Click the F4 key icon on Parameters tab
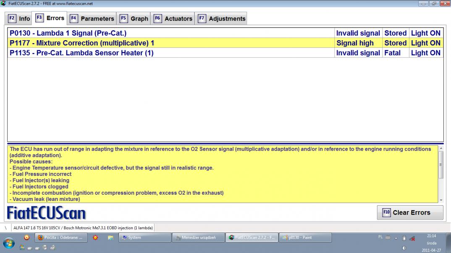Viewport: 451px width, 253px height. (73, 18)
